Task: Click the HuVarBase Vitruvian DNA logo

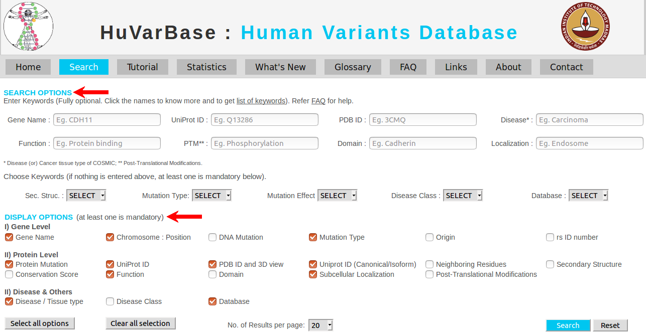Action: tap(28, 27)
